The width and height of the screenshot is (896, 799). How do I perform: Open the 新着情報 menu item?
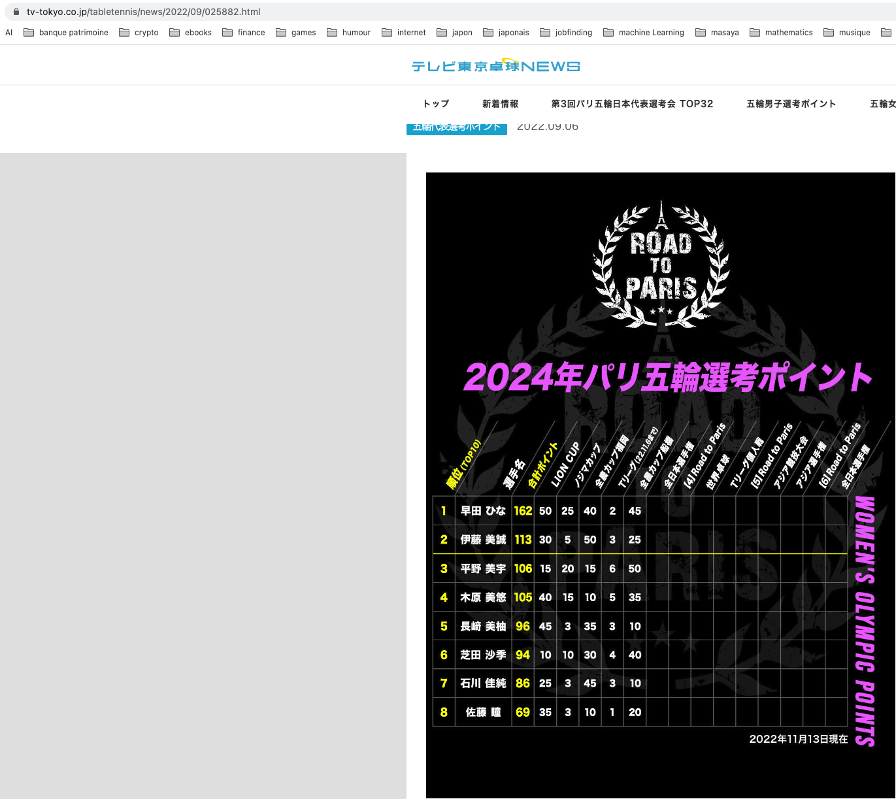click(500, 104)
